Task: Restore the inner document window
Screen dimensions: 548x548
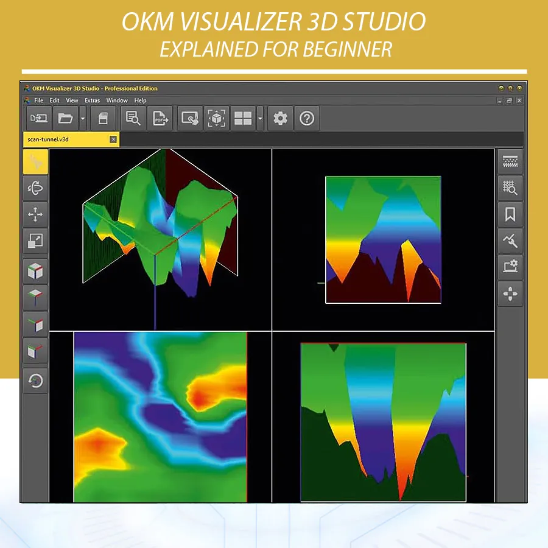Action: (510, 100)
